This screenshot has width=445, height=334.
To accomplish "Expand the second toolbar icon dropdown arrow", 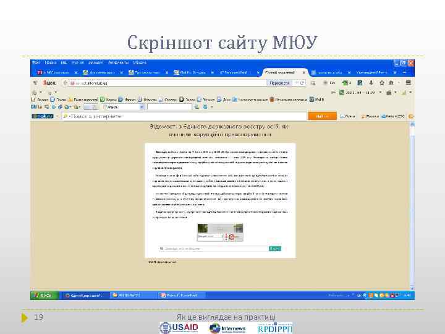I will [56, 92].
